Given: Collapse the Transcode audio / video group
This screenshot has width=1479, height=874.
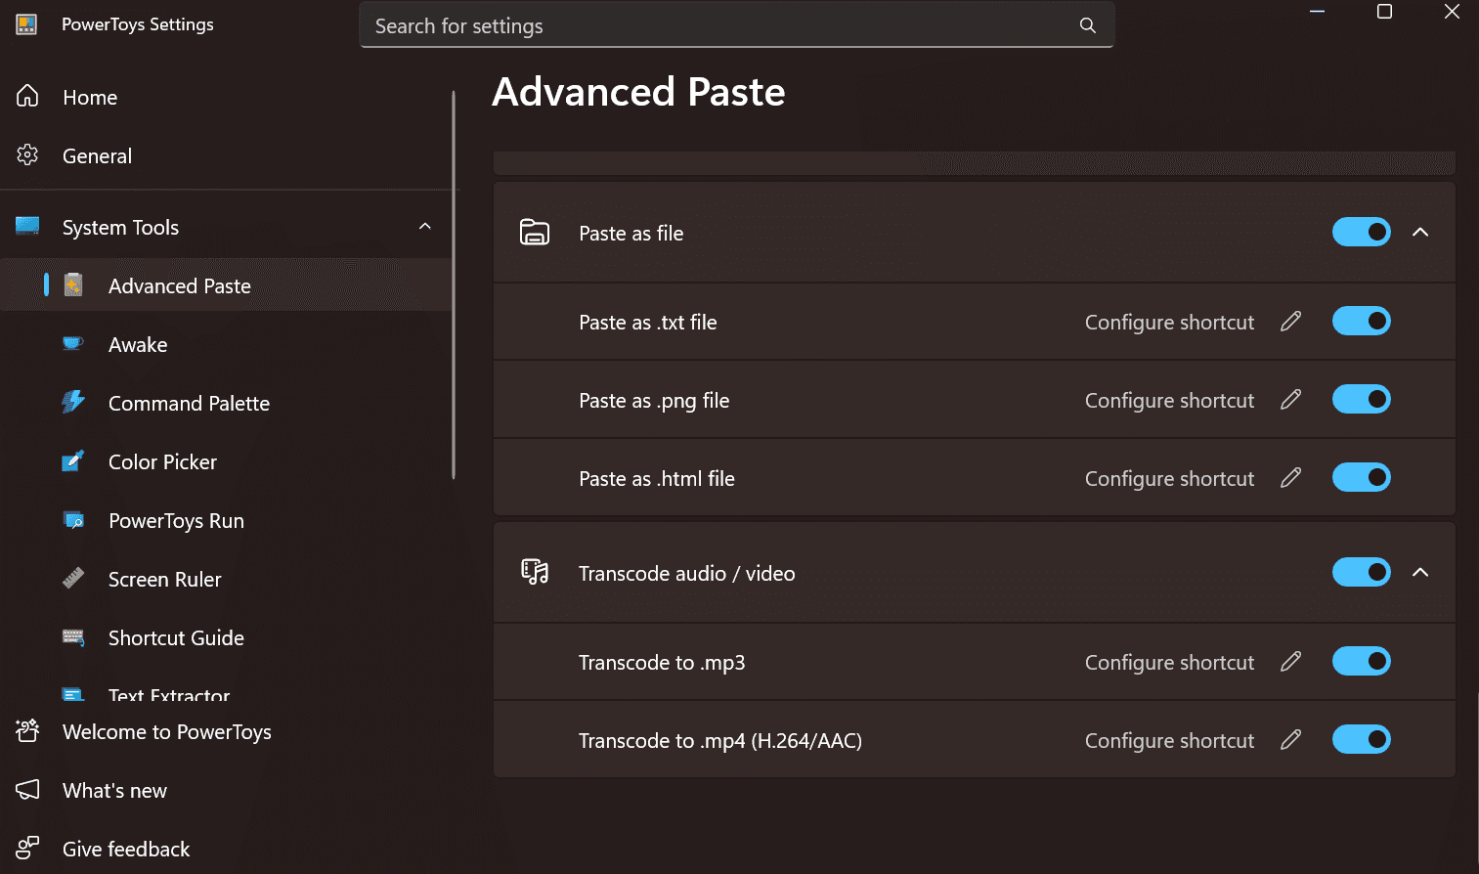Looking at the screenshot, I should point(1420,573).
